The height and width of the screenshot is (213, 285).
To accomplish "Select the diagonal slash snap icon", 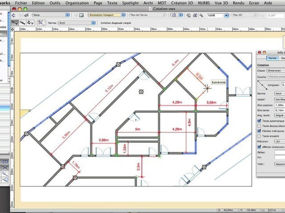I will pos(5,174).
